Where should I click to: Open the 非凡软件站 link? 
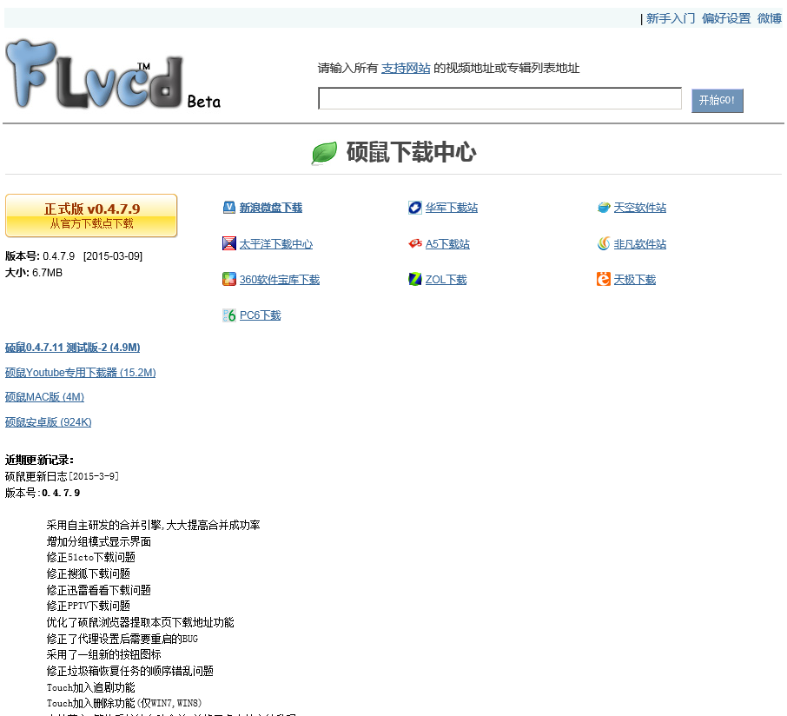(x=640, y=244)
